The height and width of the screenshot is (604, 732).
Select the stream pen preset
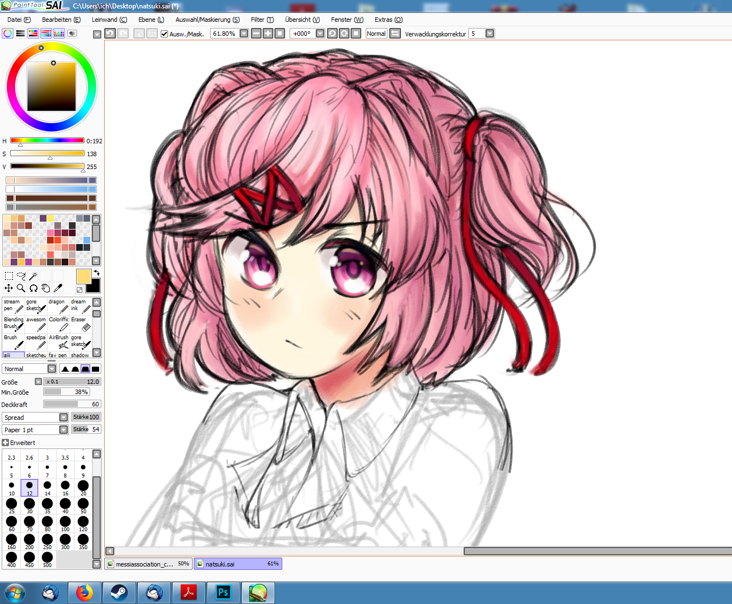pyautogui.click(x=14, y=306)
